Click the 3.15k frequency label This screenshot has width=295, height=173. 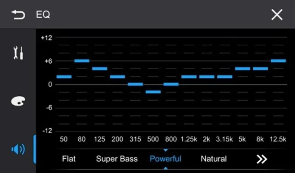pos(224,139)
